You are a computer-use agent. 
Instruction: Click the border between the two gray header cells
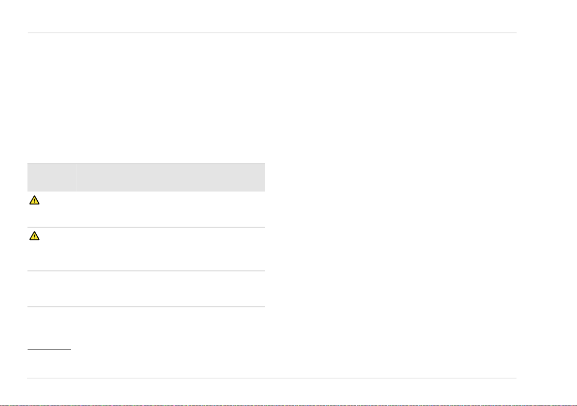(x=76, y=177)
